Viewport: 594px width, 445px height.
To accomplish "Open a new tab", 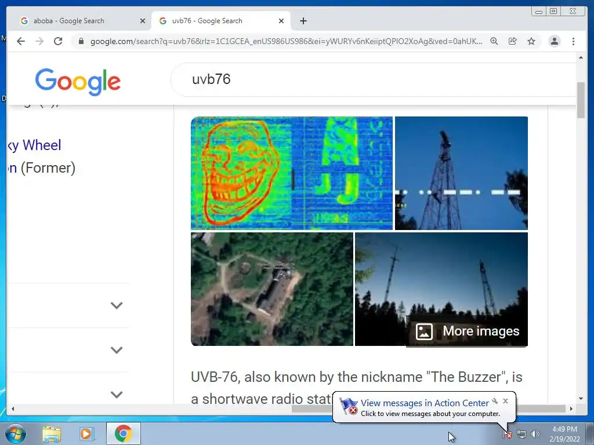I will point(303,21).
